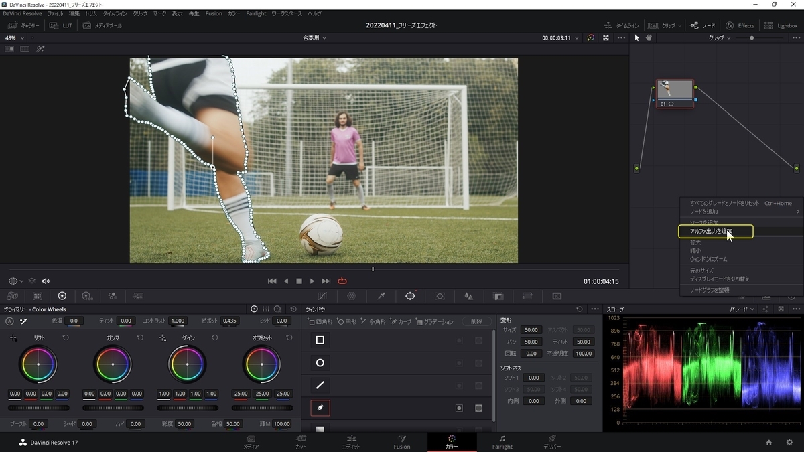The width and height of the screenshot is (804, 452).
Task: Open the viewer overlay mode dropdown
Action: coord(16,281)
